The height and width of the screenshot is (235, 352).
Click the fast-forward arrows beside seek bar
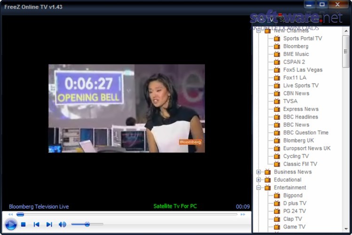(243, 214)
